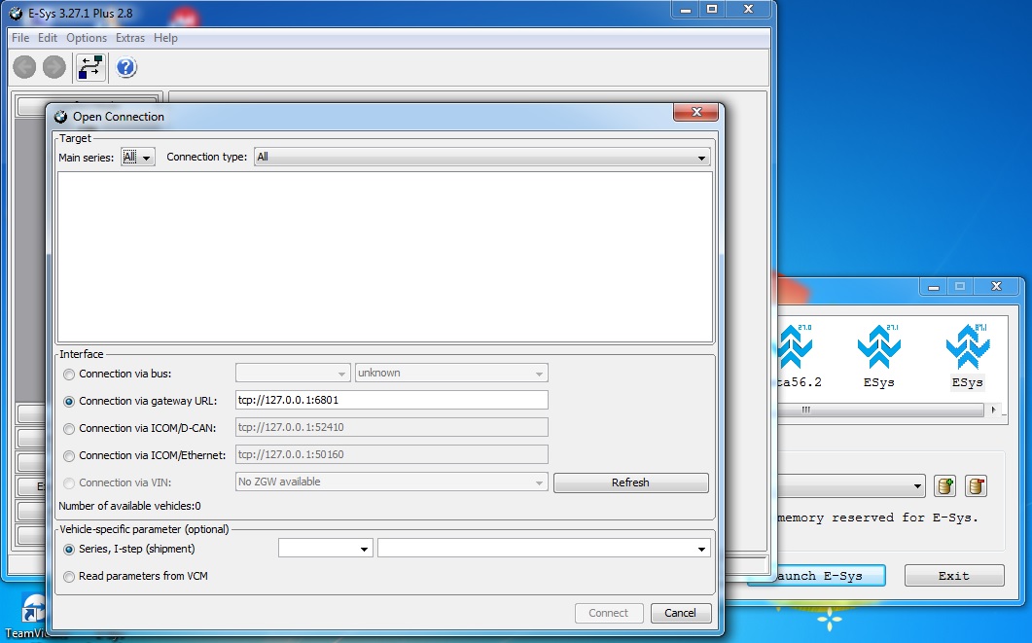
Task: Open the 'unknown' bus dropdown
Action: click(451, 374)
